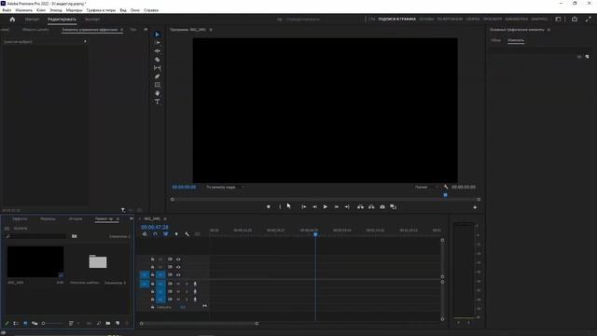The height and width of the screenshot is (336, 597).
Task: Click the Home icon in header bar
Action: (12, 19)
